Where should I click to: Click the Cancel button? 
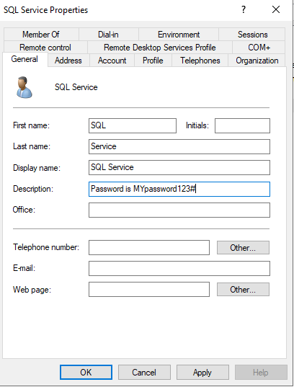(144, 372)
